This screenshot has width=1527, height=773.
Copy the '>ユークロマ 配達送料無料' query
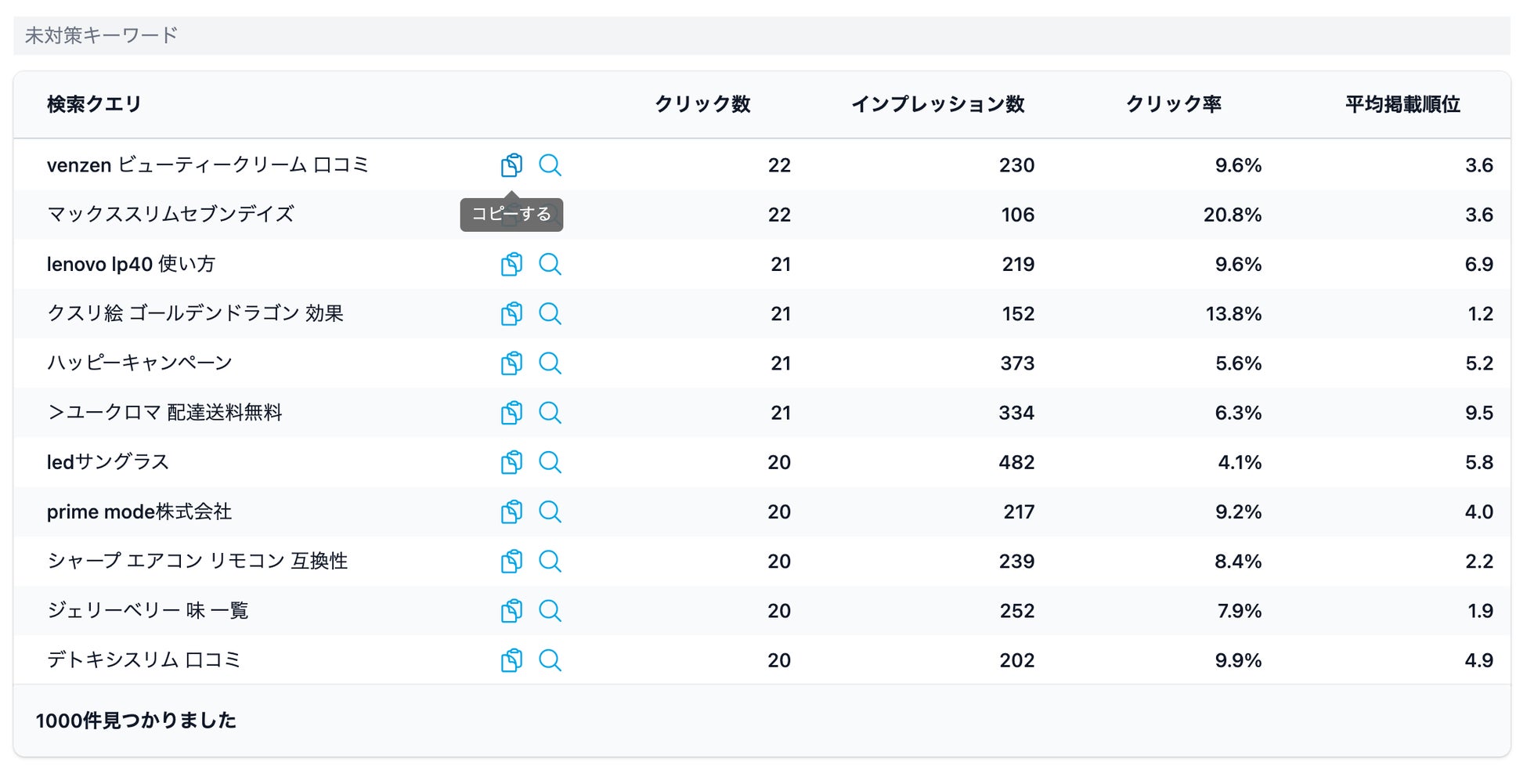(511, 413)
